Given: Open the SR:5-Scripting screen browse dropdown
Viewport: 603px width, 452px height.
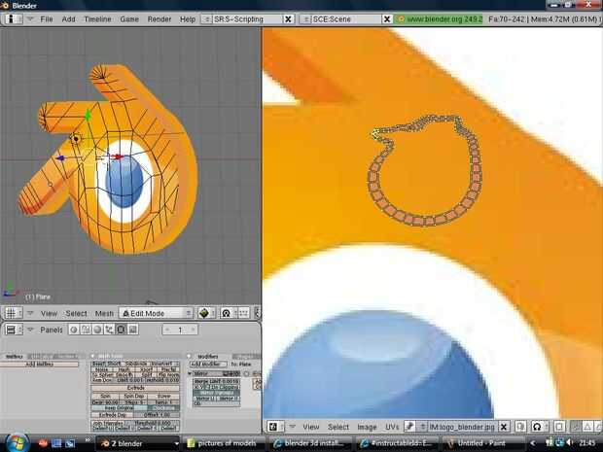Looking at the screenshot, I should pos(206,18).
